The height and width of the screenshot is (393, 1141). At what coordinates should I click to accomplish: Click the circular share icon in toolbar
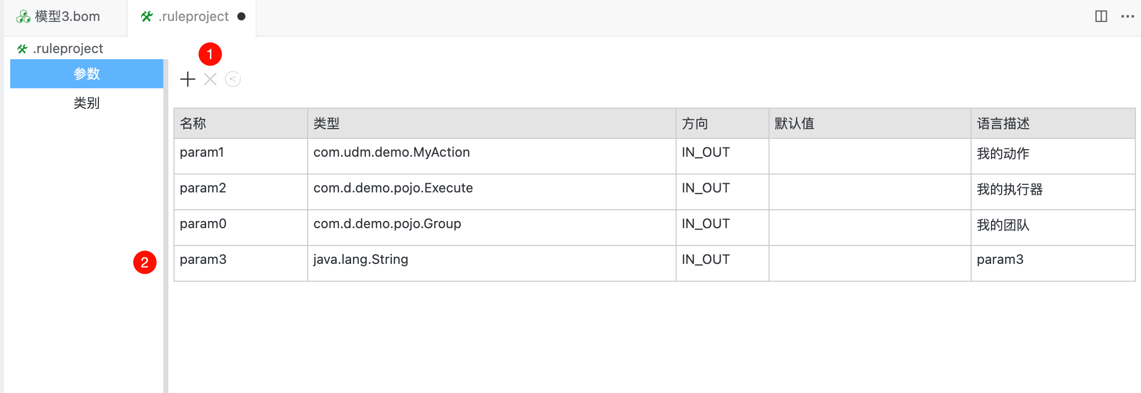coord(233,79)
